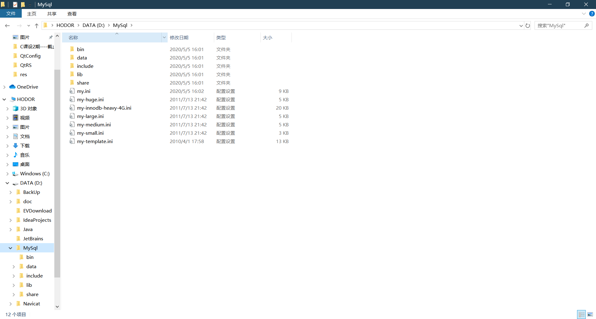Click the search magnifier icon
This screenshot has height=319, width=596.
tap(586, 25)
